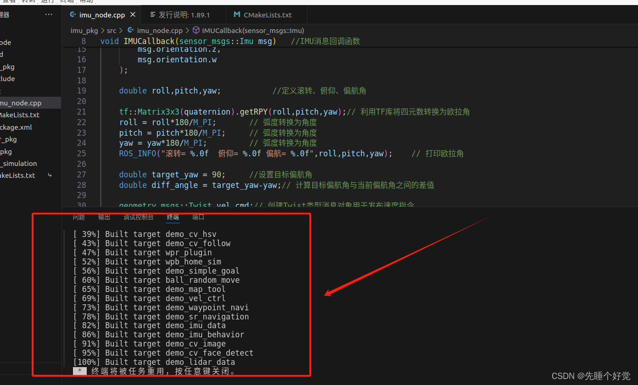Open explorer More Actions ellipsis menu
Screen dimensions: 638x385
pos(49,15)
